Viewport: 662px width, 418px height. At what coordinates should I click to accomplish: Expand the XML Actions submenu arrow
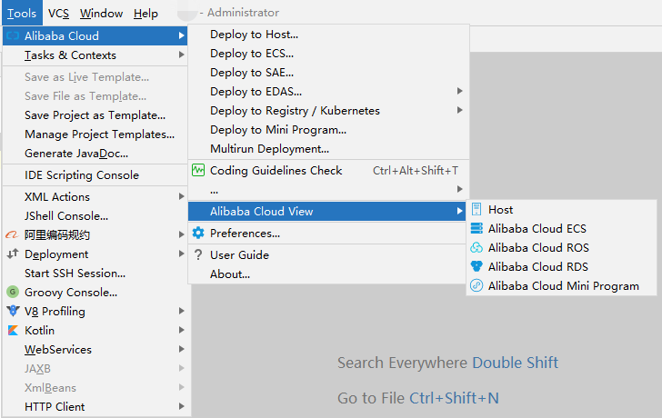182,196
